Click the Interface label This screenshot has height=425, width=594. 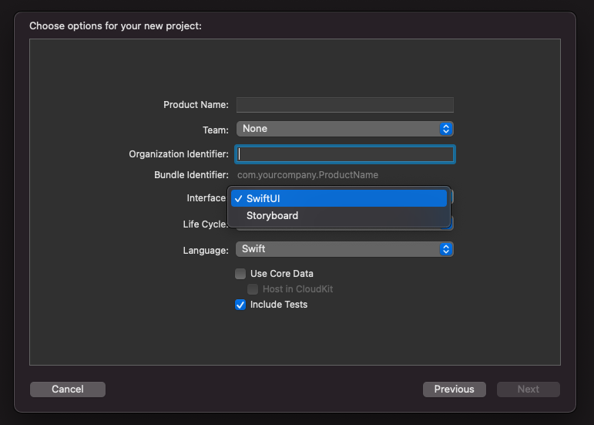(x=206, y=198)
